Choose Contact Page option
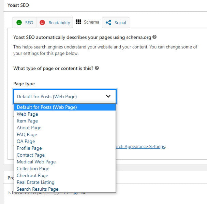The height and width of the screenshot is (204, 207). tap(65, 155)
